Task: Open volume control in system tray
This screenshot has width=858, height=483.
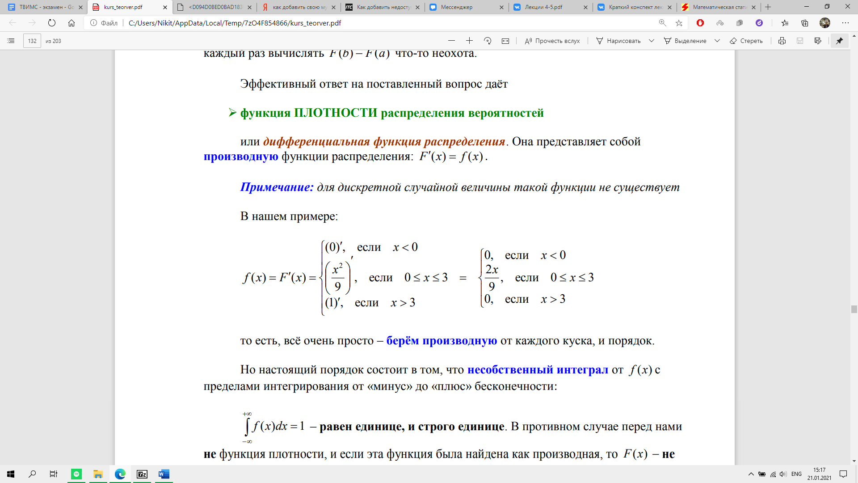Action: 783,474
